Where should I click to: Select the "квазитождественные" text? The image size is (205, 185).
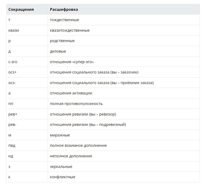point(70,30)
